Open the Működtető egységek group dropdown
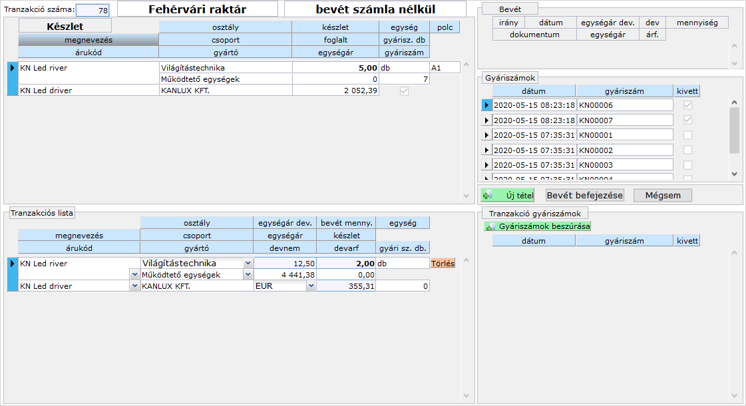The width and height of the screenshot is (746, 406). (x=248, y=275)
